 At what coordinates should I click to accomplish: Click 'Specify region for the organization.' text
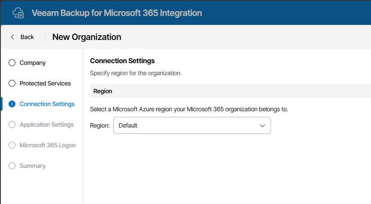pos(136,73)
